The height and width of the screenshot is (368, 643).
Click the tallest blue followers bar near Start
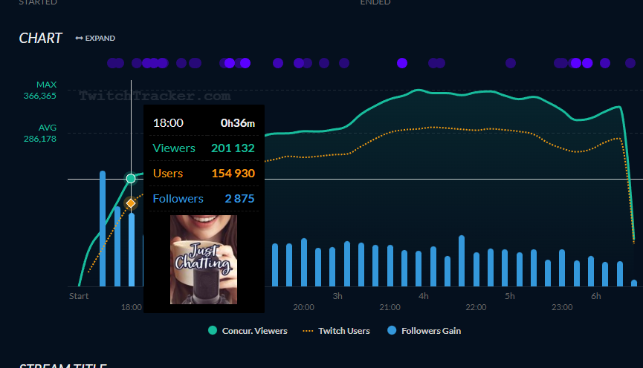103,229
